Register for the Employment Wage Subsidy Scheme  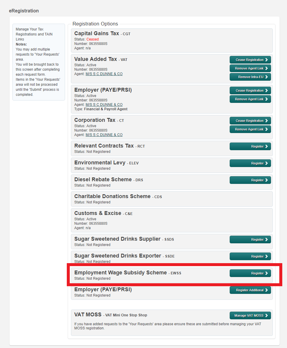[x=250, y=273]
